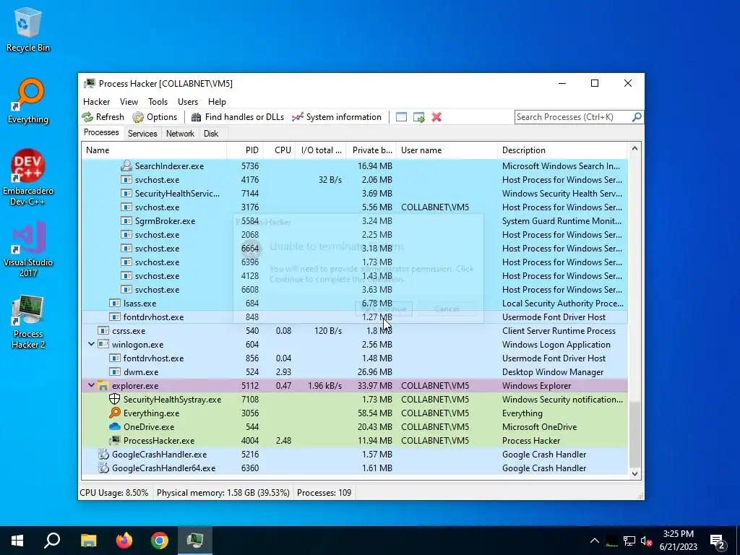Select the Everything.exe magnifier icon
Image resolution: width=740 pixels, height=555 pixels.
pos(115,413)
